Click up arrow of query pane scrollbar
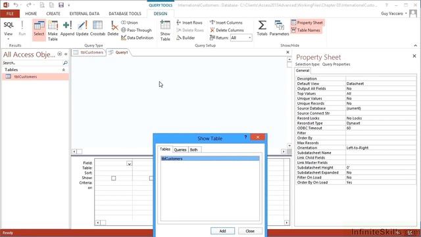Screen dimensions: 421x237 point(289,59)
